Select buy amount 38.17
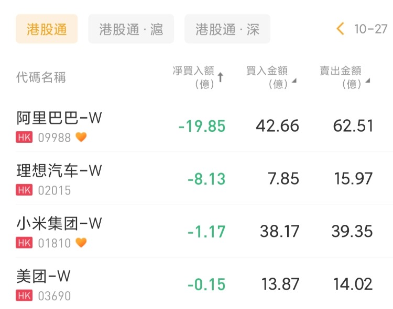The image size is (393, 309). coord(279,231)
